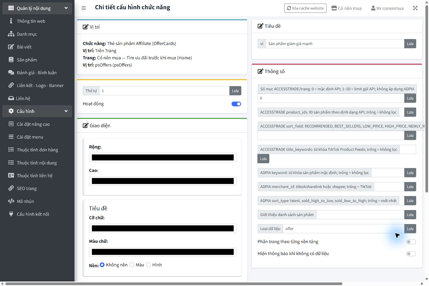The width and height of the screenshot is (429, 286).
Task: Click the Xóa cache website button
Action: (305, 8)
